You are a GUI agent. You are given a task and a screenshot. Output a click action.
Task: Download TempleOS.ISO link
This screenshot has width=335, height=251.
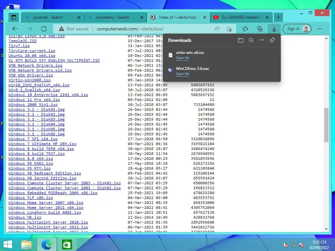click(23, 41)
